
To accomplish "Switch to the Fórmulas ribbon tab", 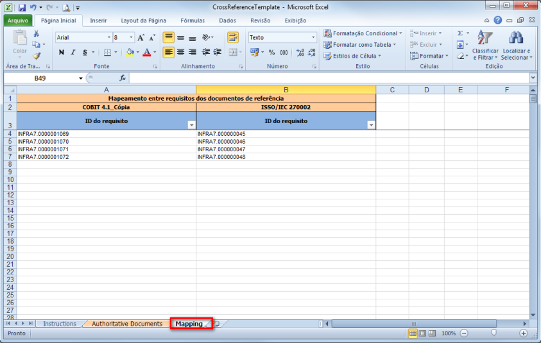I will click(x=193, y=21).
